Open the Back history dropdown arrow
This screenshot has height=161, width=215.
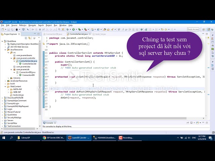tap(169, 30)
